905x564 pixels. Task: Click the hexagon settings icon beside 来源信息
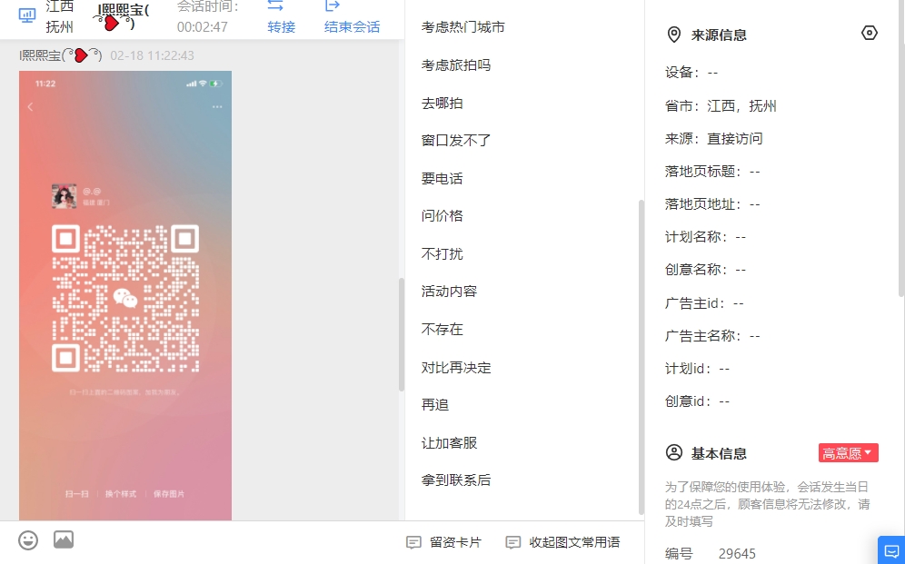pyautogui.click(x=870, y=33)
